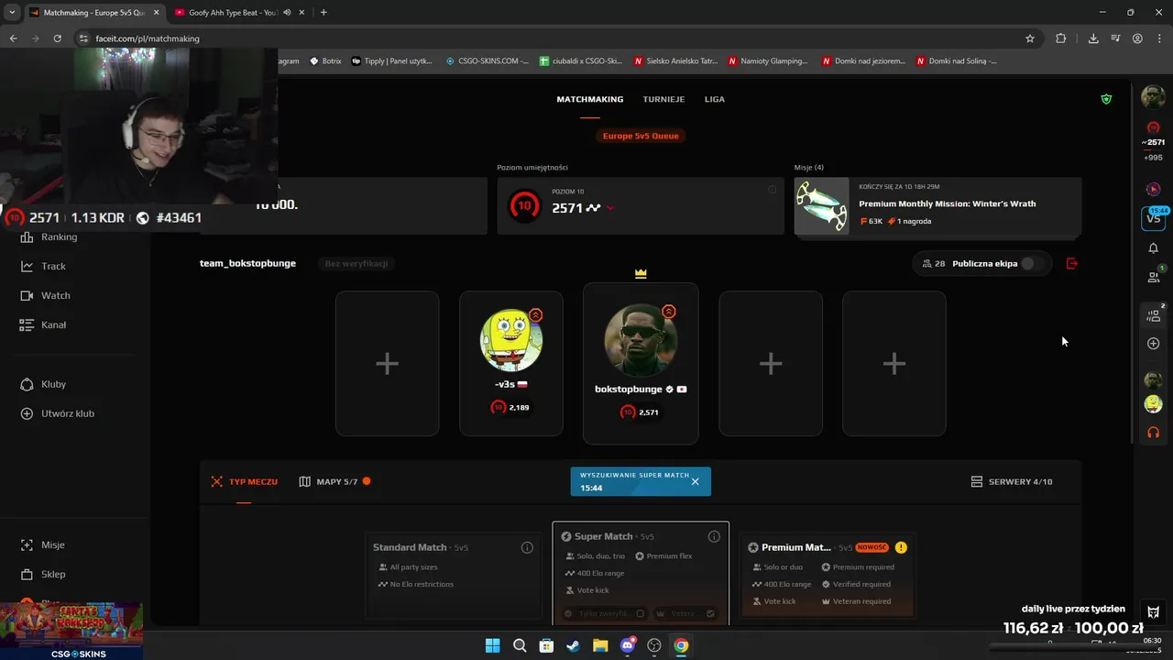Open the SERWERY 4/10 tab

point(1012,481)
